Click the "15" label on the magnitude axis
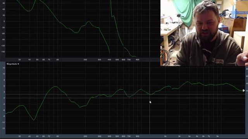The width and height of the screenshot is (248, 139). click(x=4, y=68)
